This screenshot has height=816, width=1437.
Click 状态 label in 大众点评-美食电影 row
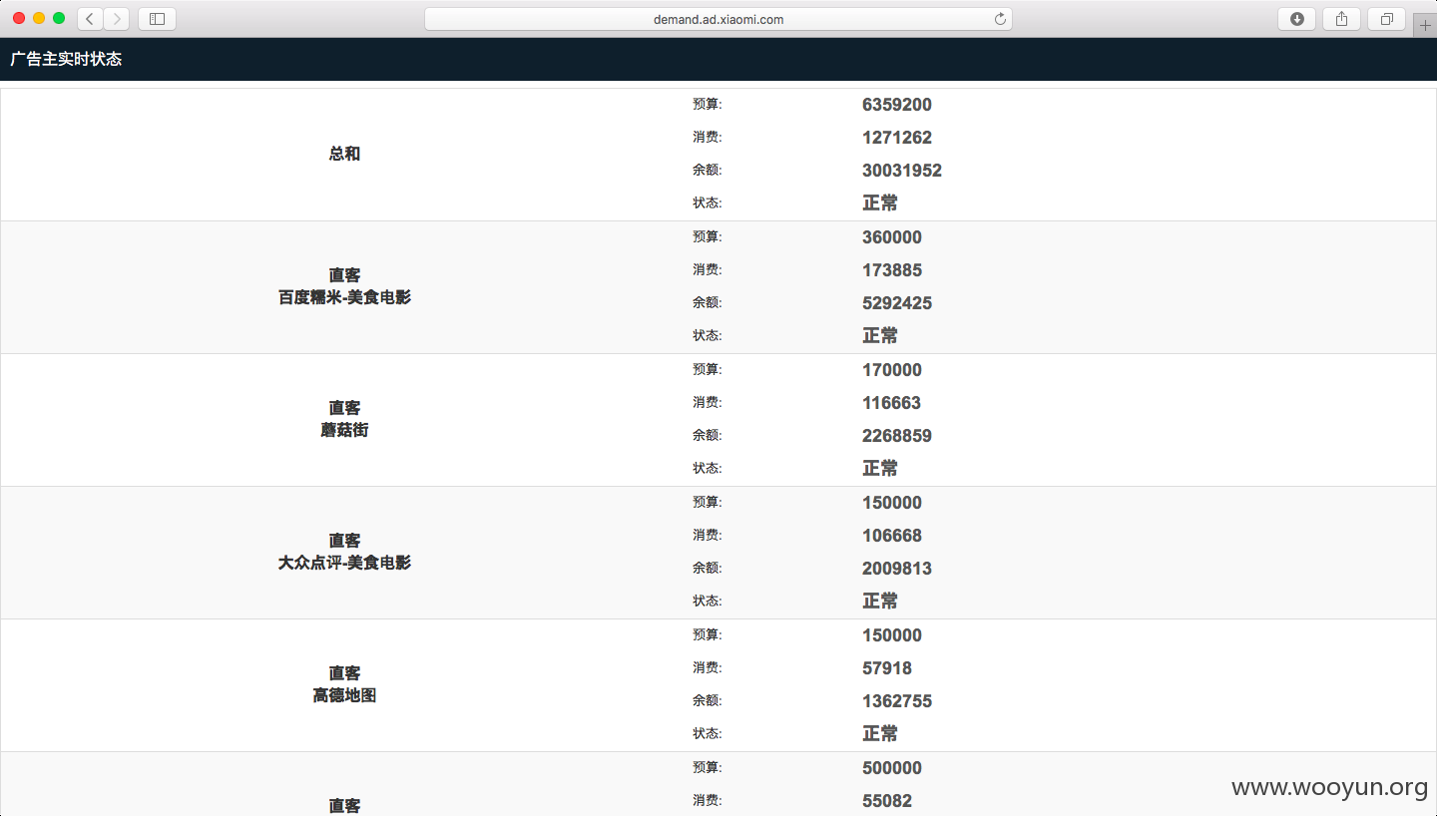[708, 601]
